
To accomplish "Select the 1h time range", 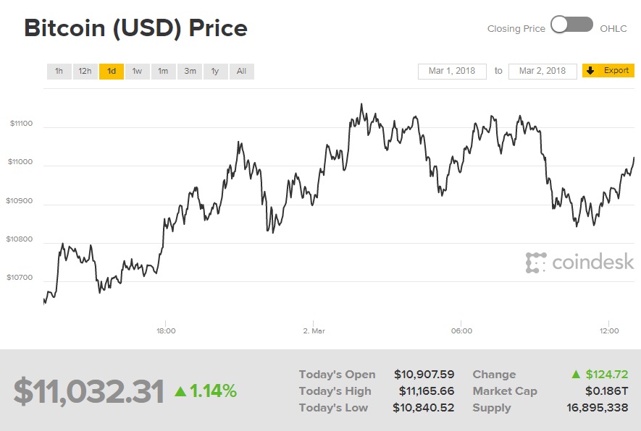I will [59, 71].
